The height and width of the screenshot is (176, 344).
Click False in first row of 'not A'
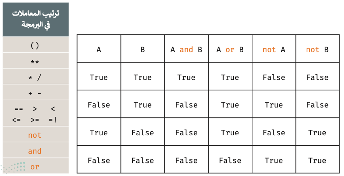[274, 77]
